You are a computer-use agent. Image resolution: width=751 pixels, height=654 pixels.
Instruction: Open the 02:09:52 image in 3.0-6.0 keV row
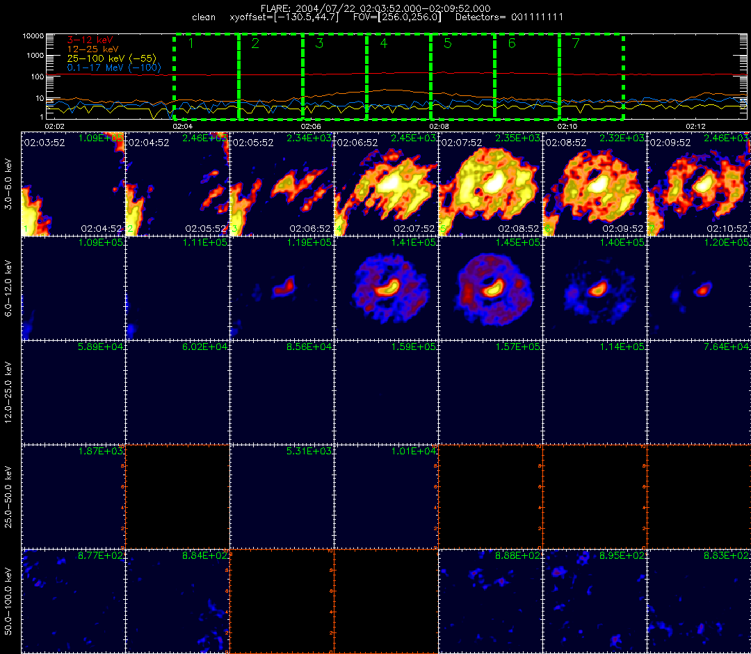700,184
